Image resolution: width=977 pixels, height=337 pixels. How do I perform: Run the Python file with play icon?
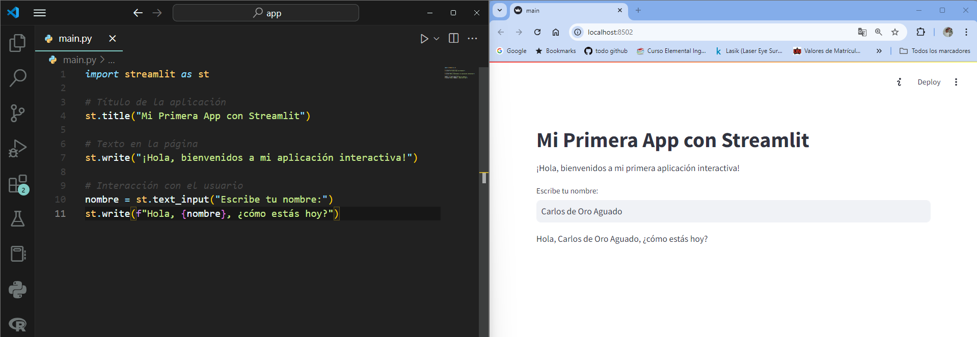coord(424,39)
